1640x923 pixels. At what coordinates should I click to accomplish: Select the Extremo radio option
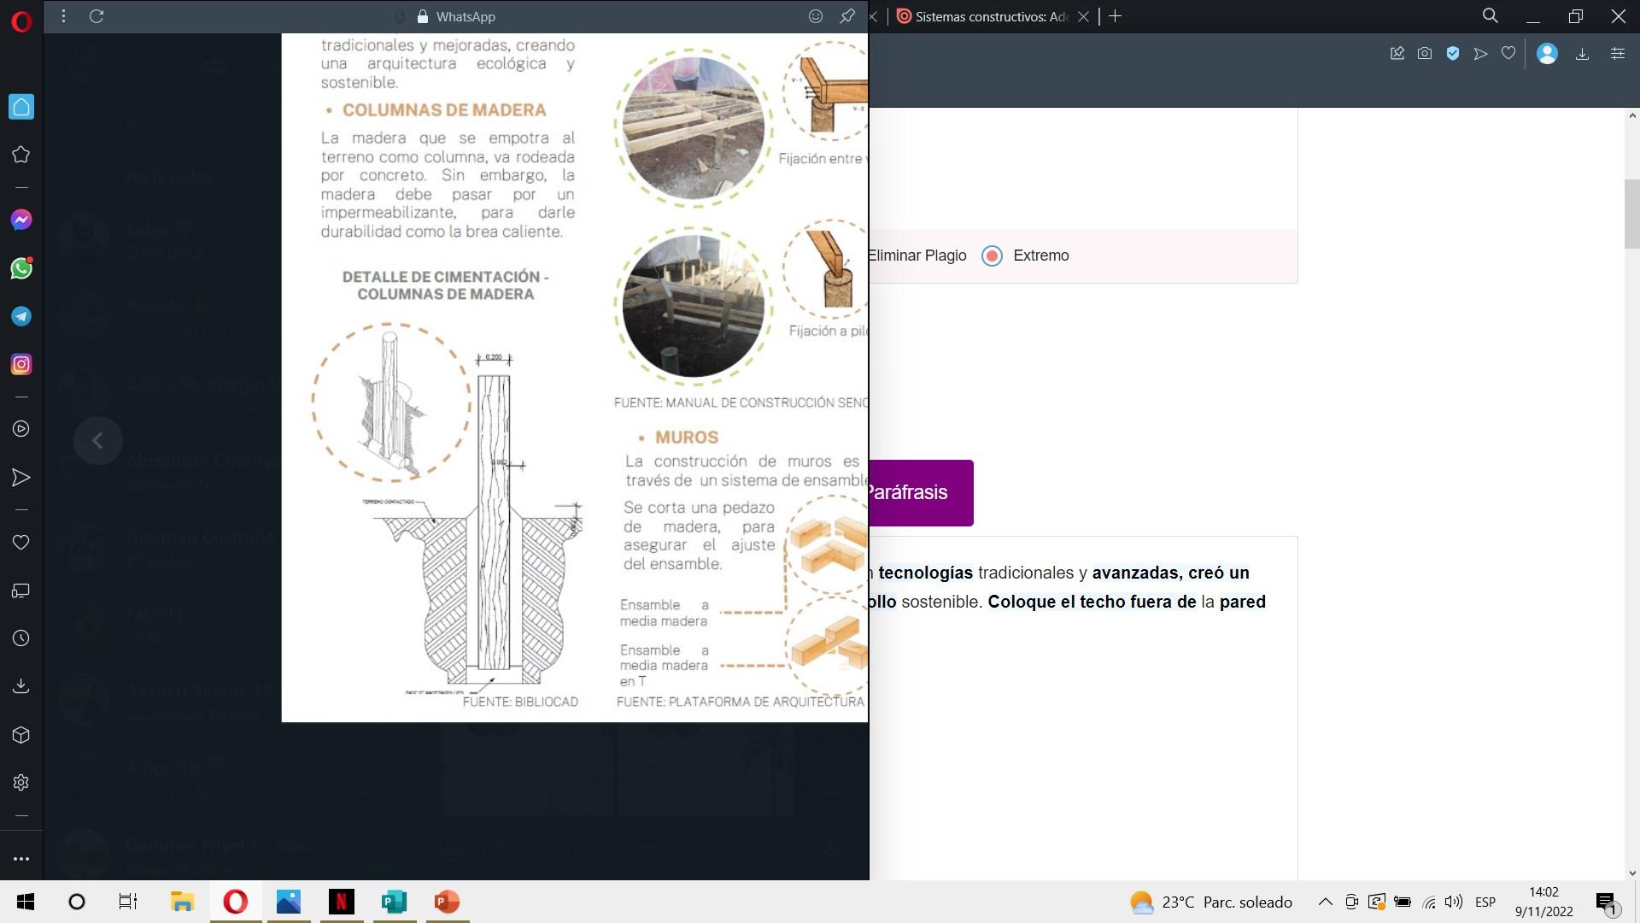point(992,256)
